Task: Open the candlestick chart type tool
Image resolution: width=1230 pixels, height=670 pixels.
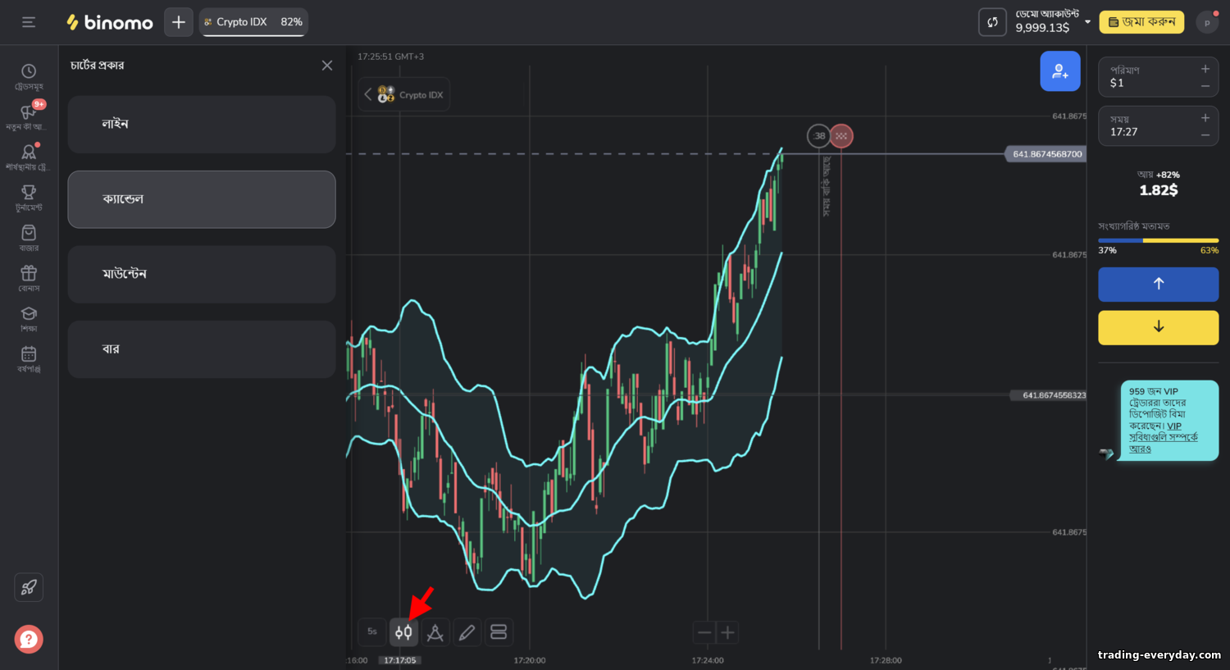Action: coord(403,632)
